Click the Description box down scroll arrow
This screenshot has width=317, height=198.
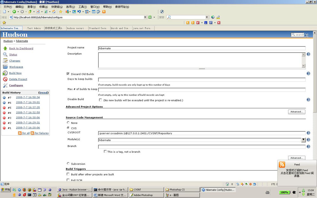(303, 66)
